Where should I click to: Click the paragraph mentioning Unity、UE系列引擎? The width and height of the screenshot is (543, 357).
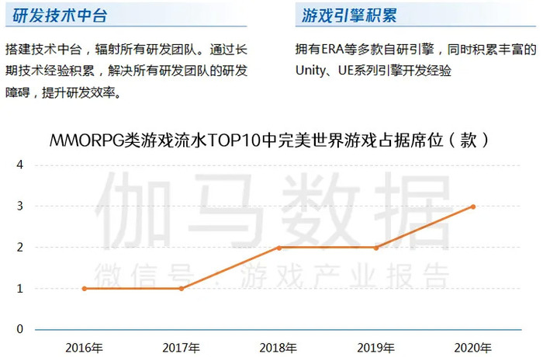pos(416,60)
